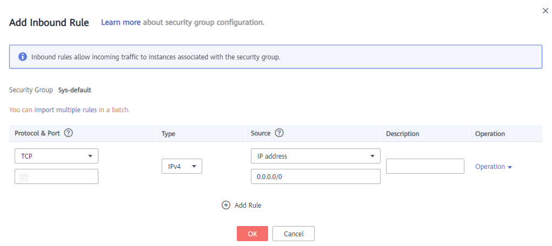Click the Description column header
Image resolution: width=552 pixels, height=246 pixels.
[403, 134]
